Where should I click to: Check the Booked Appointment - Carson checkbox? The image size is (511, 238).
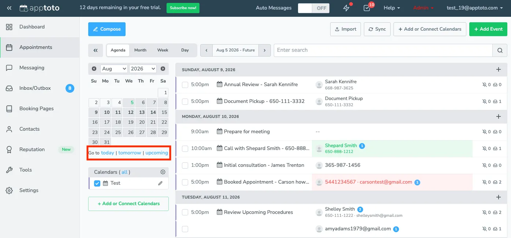(185, 182)
